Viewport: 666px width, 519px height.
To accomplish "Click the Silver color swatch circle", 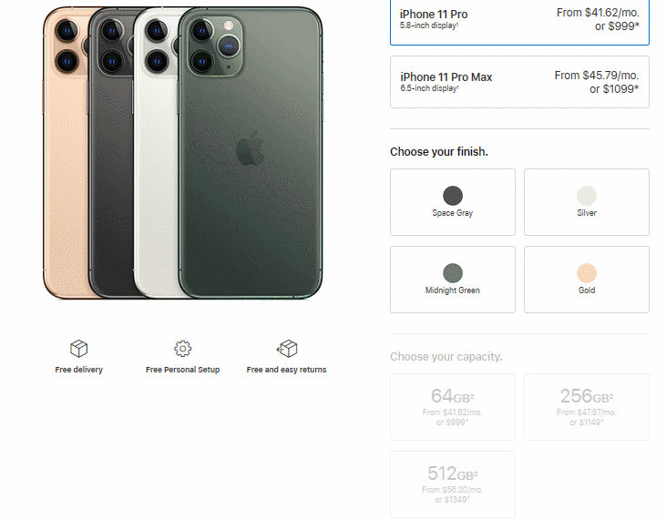I will pyautogui.click(x=587, y=195).
